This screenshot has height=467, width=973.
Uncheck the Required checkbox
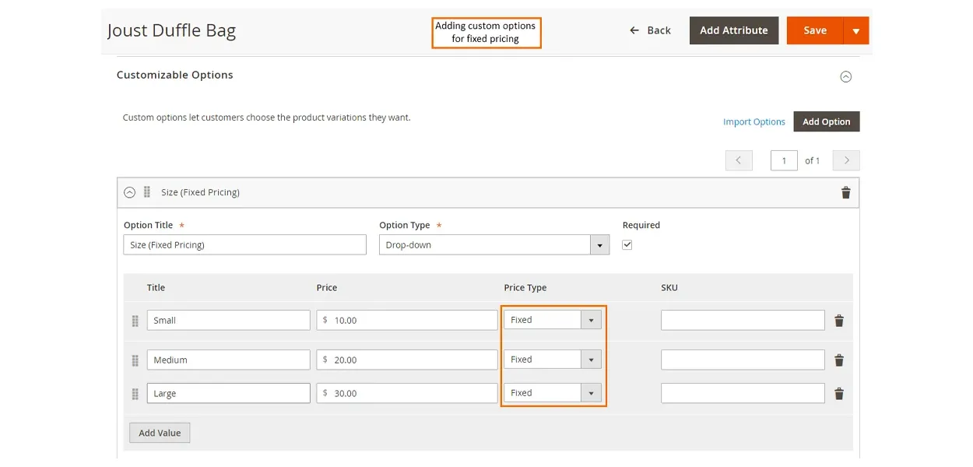tap(627, 244)
